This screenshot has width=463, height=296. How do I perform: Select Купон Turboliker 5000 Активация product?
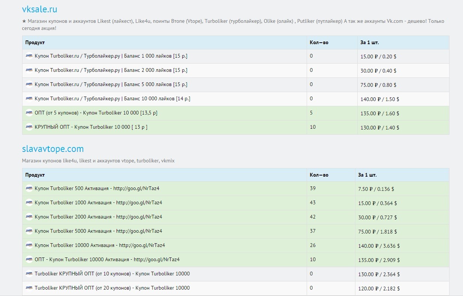pos(98,231)
